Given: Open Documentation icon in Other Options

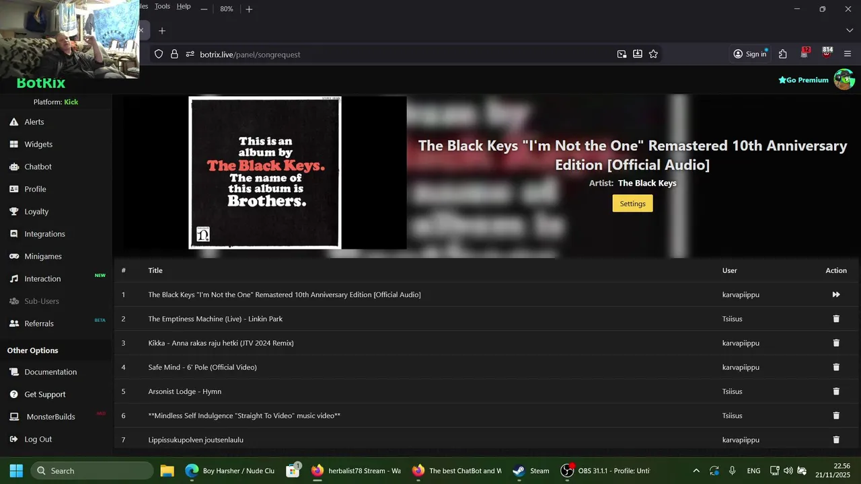Looking at the screenshot, I should (x=13, y=372).
